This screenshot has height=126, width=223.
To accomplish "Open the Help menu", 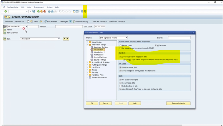I will coord(57,7).
